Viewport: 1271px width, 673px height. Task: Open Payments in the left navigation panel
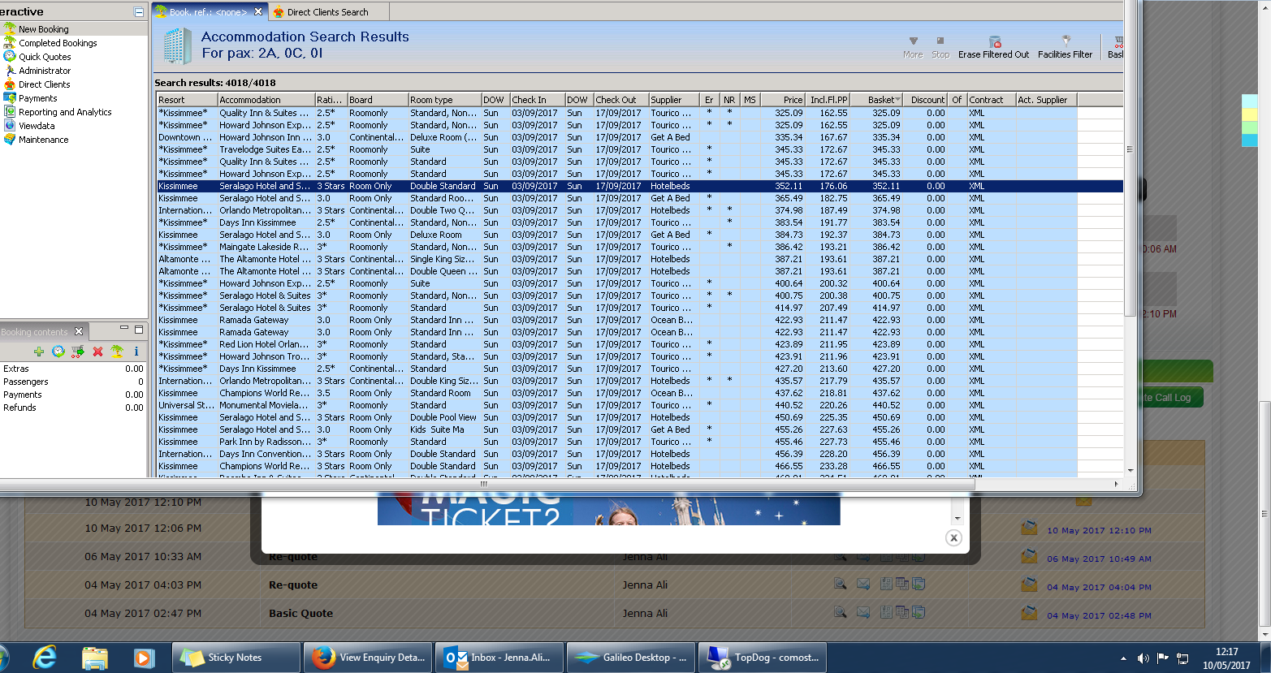pyautogui.click(x=38, y=98)
